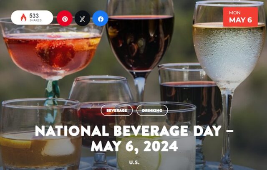This screenshot has height=170, width=267.
Task: Click the short tumbler of dark wine
Action: pos(189,95)
